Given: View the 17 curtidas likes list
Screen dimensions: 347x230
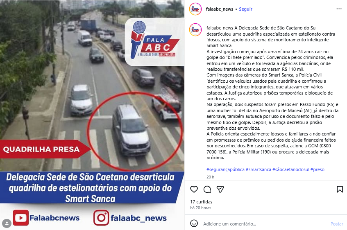Looking at the screenshot, I should pos(201,202).
